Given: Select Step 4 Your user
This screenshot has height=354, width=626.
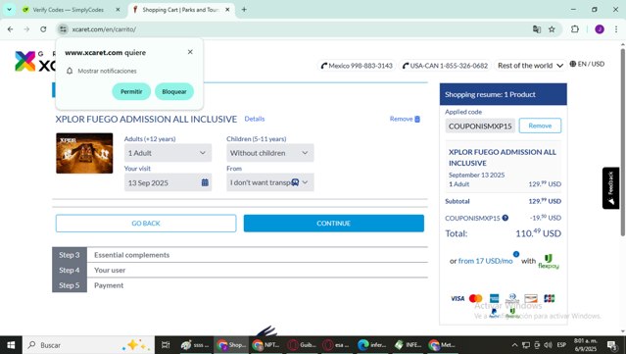Looking at the screenshot, I should pos(240,270).
